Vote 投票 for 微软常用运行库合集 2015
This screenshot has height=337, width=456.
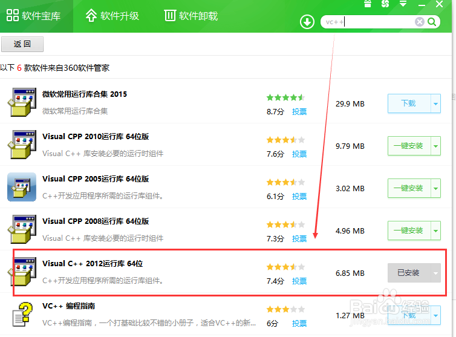pyautogui.click(x=299, y=112)
